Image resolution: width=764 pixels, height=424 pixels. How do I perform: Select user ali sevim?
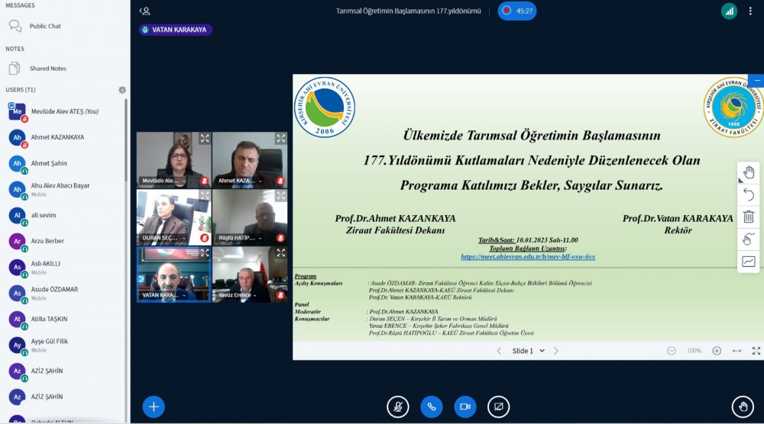click(64, 215)
